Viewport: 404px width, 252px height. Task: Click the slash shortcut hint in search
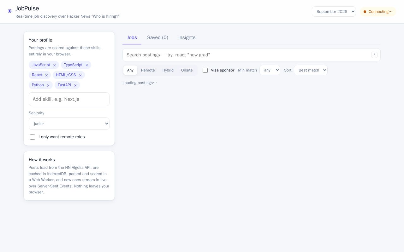pos(374,55)
